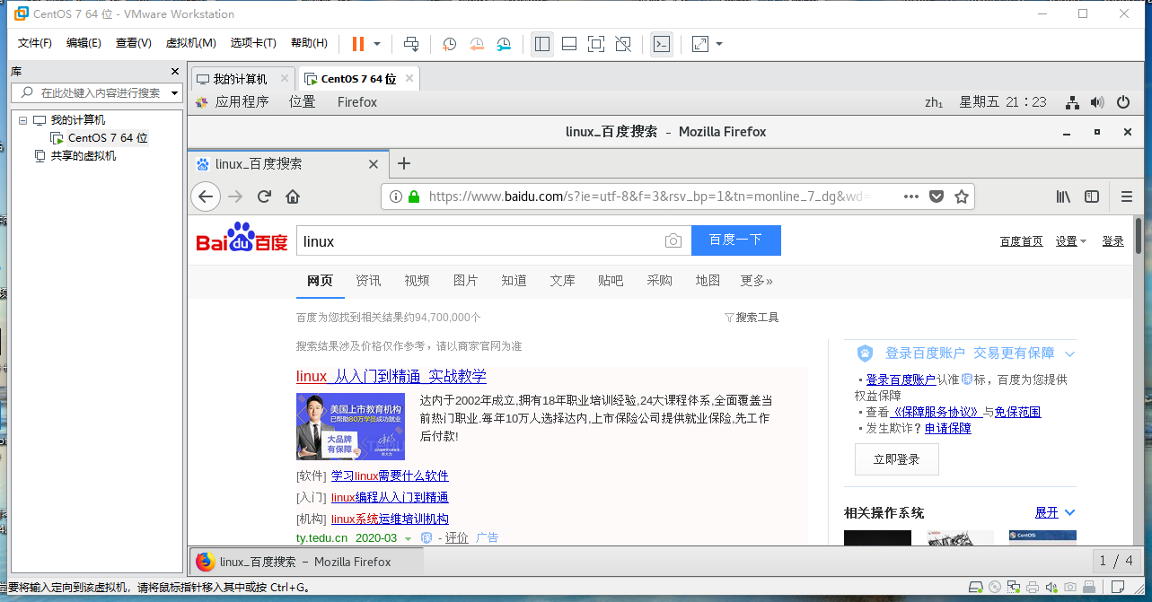Screen dimensions: 1152x602
Task: Toggle the console view button
Action: pyautogui.click(x=662, y=44)
